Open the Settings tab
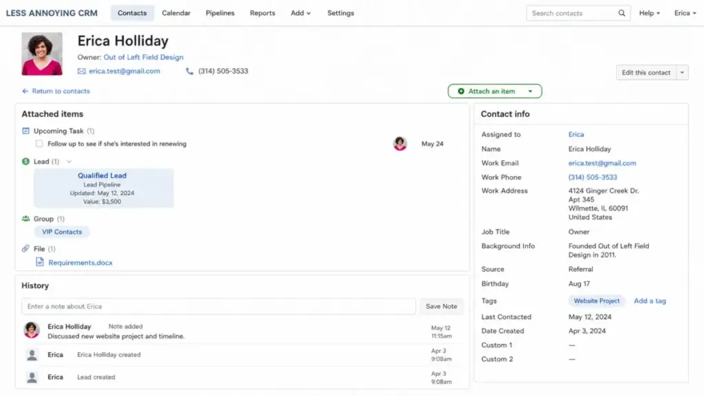 [340, 13]
